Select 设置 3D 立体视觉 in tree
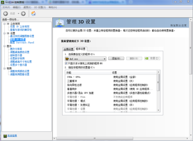 point(20,26)
